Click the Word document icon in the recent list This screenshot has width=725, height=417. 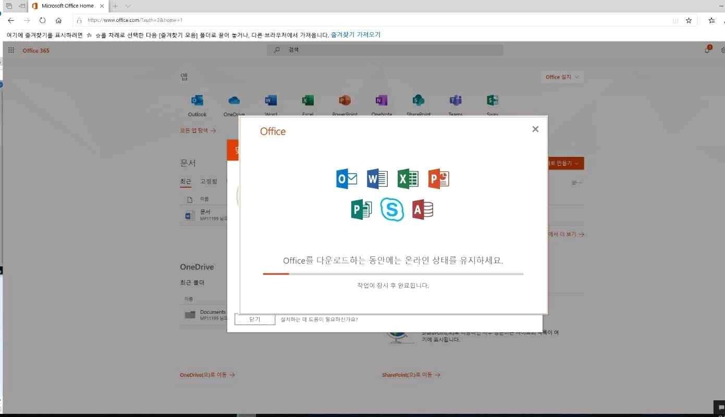tap(190, 215)
